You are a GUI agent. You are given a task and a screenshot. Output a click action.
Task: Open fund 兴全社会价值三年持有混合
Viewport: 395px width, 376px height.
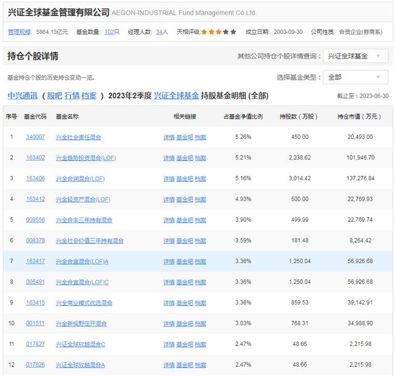[x=89, y=241]
